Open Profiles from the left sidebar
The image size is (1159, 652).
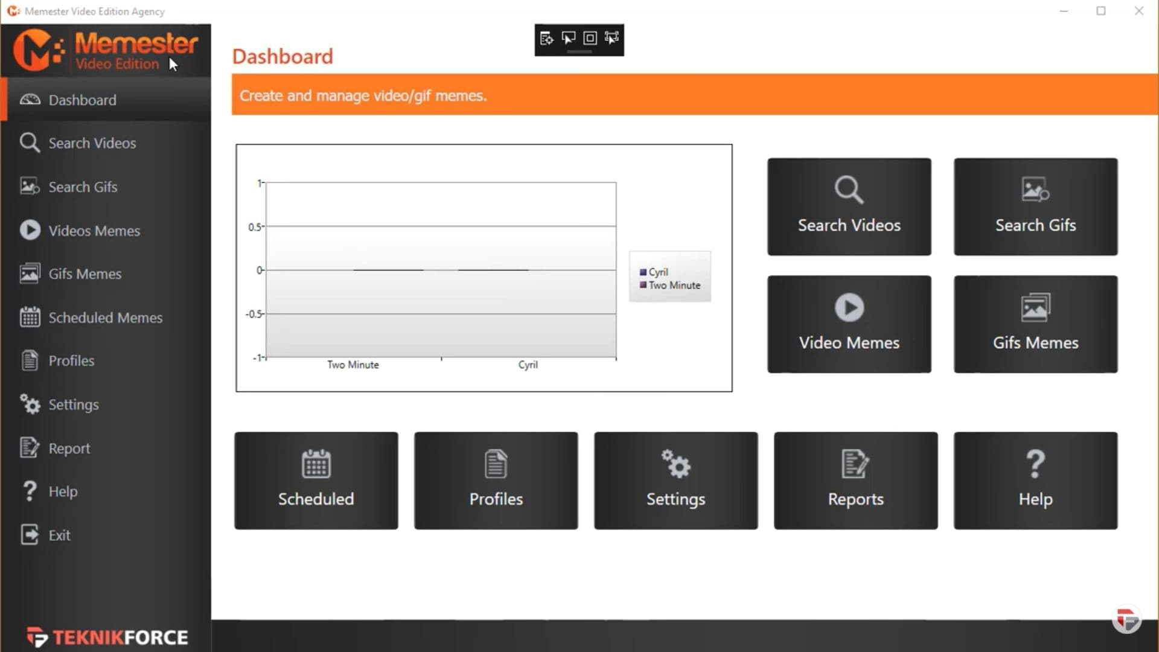click(x=106, y=360)
